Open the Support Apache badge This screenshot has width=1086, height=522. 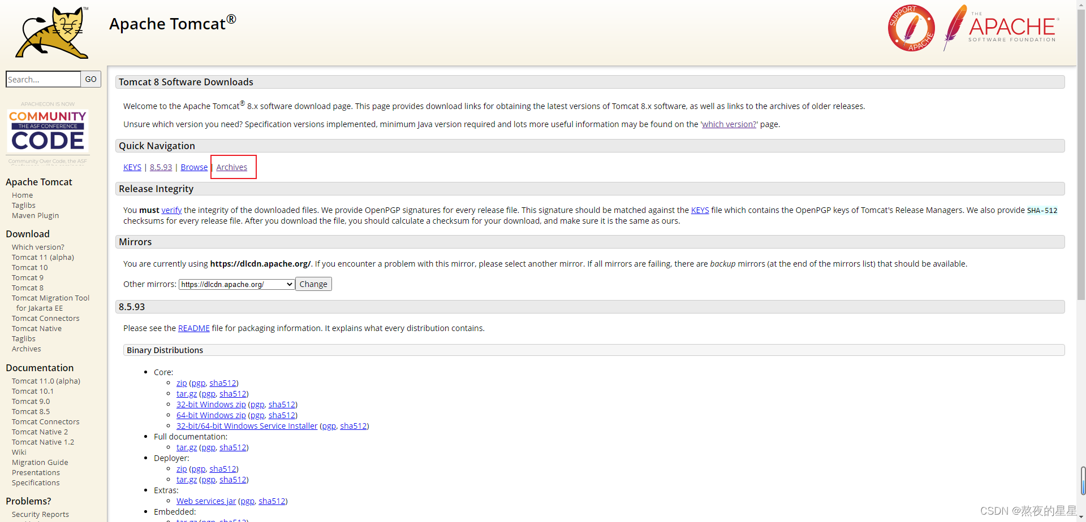pos(911,28)
